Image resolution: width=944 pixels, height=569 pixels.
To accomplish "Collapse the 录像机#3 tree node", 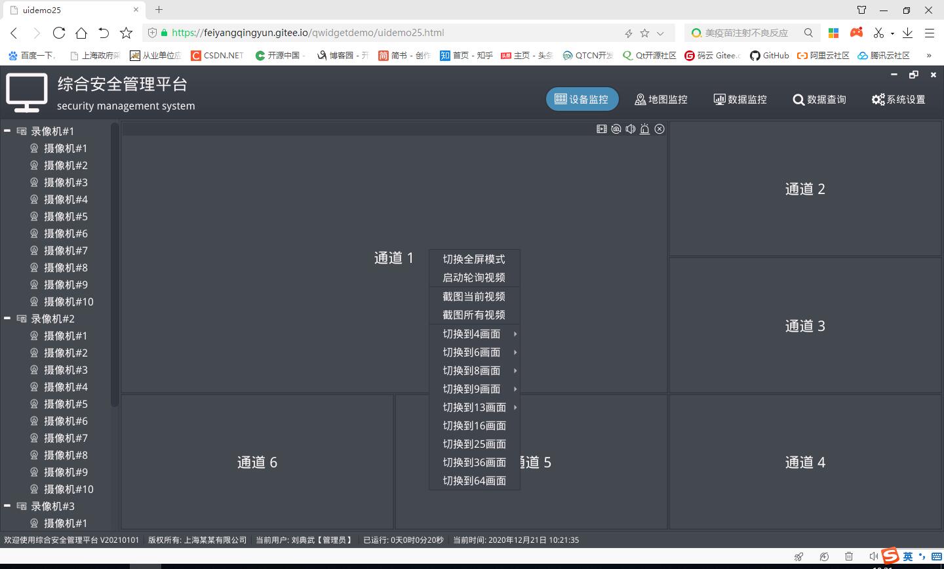I will tap(7, 506).
